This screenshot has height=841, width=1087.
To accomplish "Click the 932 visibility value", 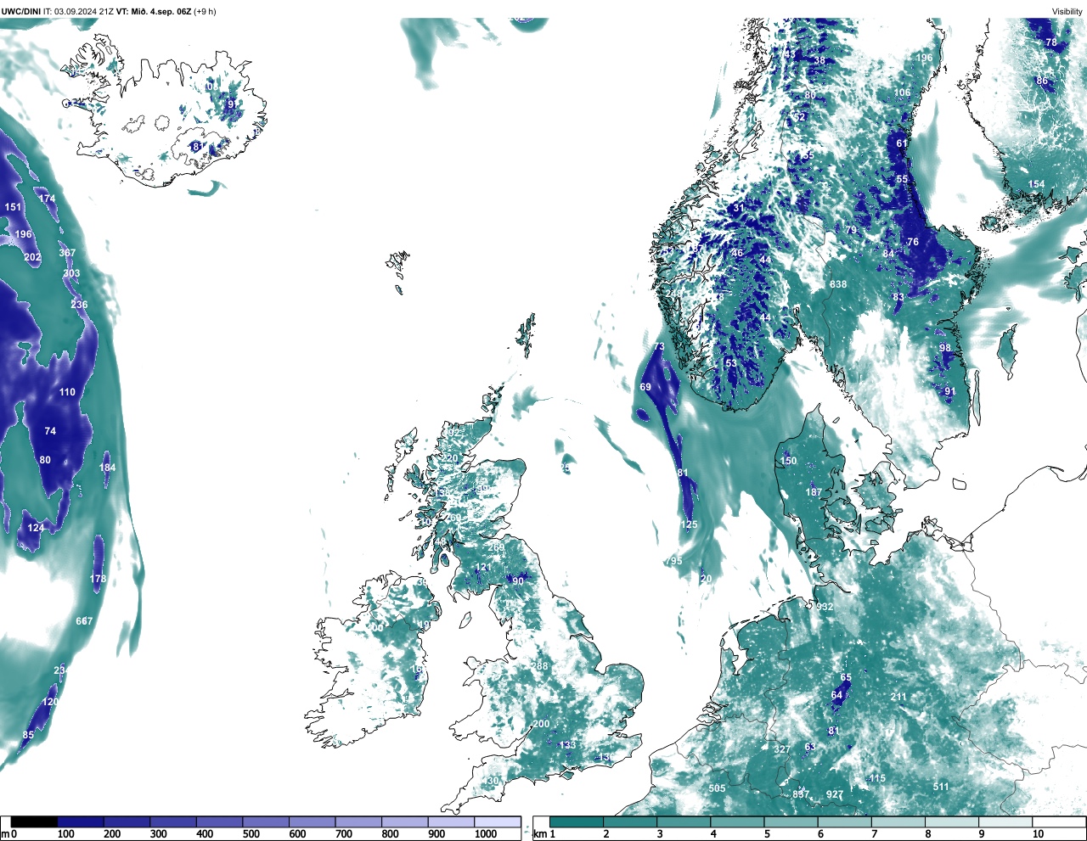I will click(x=825, y=607).
